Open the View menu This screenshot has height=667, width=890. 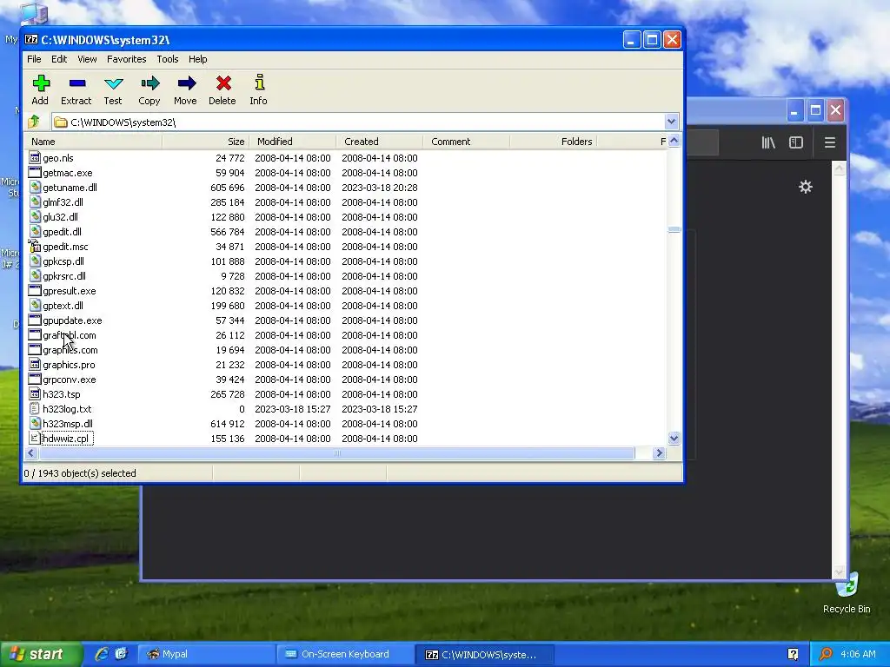pyautogui.click(x=87, y=59)
